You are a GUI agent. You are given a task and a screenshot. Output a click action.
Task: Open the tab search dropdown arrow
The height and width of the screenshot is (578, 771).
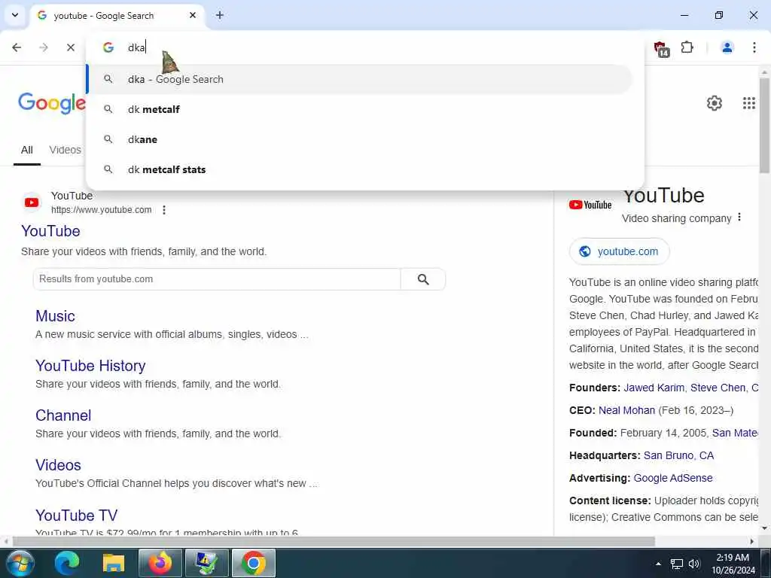point(15,15)
